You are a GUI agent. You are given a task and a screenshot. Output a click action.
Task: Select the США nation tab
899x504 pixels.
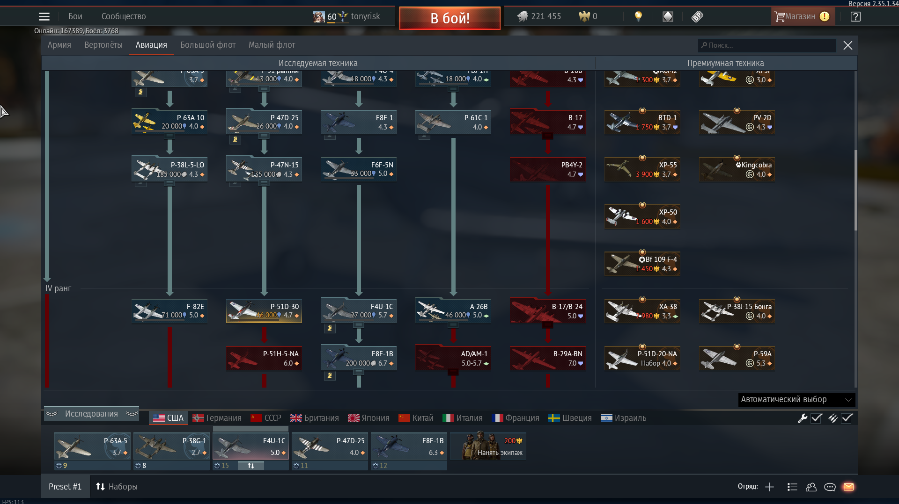coord(169,418)
